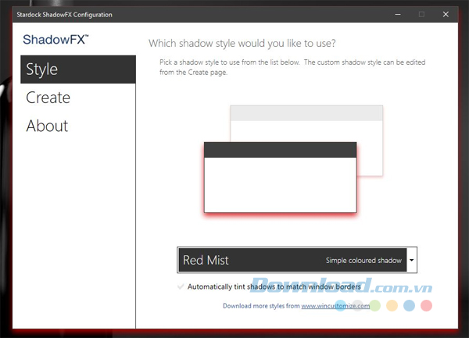Select the Style page in sidebar
Viewport: 469px width, 338px height.
click(x=78, y=69)
